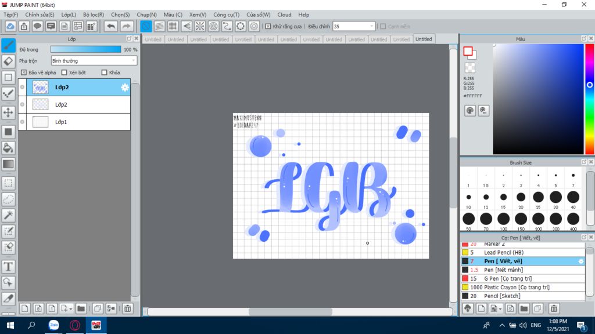
Task: Click the Độ trong opacity slider
Action: coord(86,49)
